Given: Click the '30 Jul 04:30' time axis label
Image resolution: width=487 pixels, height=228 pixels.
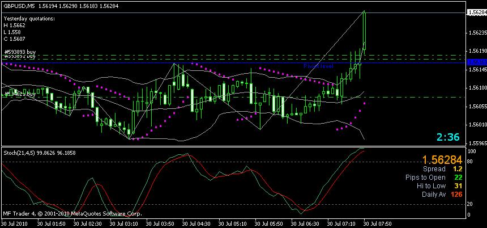Looking at the screenshot, I should coord(196,223).
